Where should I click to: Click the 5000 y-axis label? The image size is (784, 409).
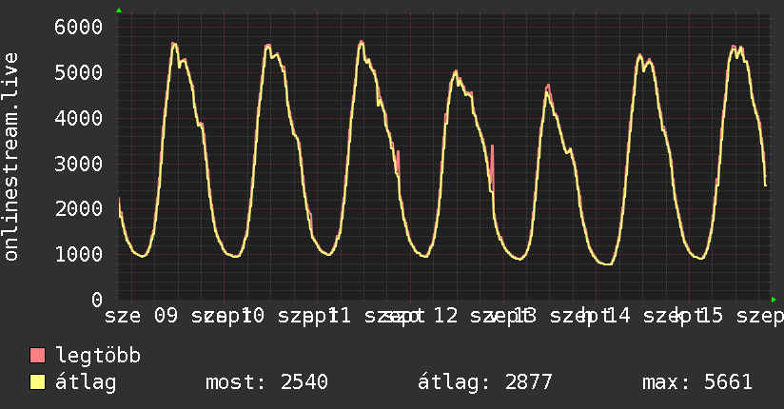79,72
